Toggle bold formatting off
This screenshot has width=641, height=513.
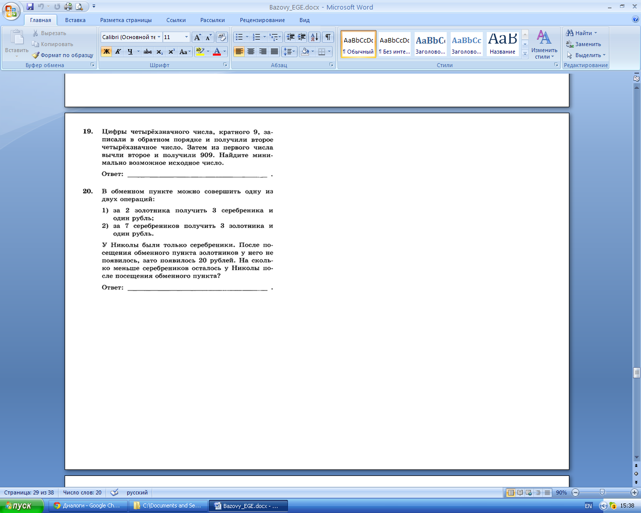pyautogui.click(x=106, y=52)
